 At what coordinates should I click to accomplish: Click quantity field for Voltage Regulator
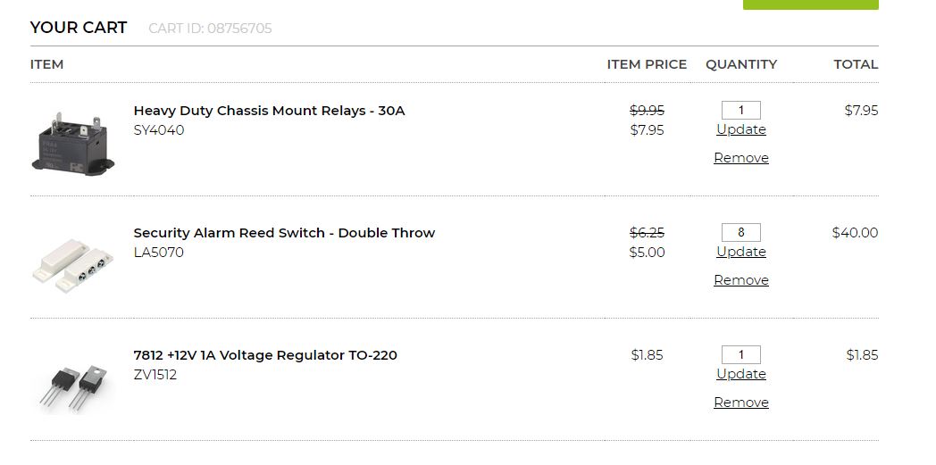pos(740,355)
